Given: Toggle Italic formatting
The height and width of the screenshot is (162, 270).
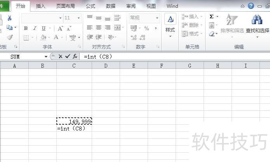Looking at the screenshot, I should point(35,28).
